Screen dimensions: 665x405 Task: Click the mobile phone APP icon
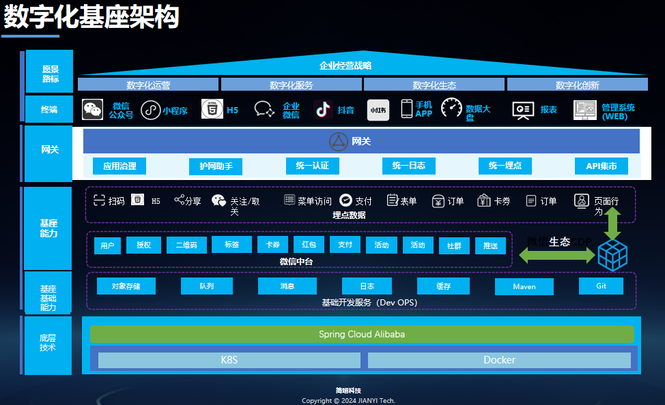click(x=407, y=109)
